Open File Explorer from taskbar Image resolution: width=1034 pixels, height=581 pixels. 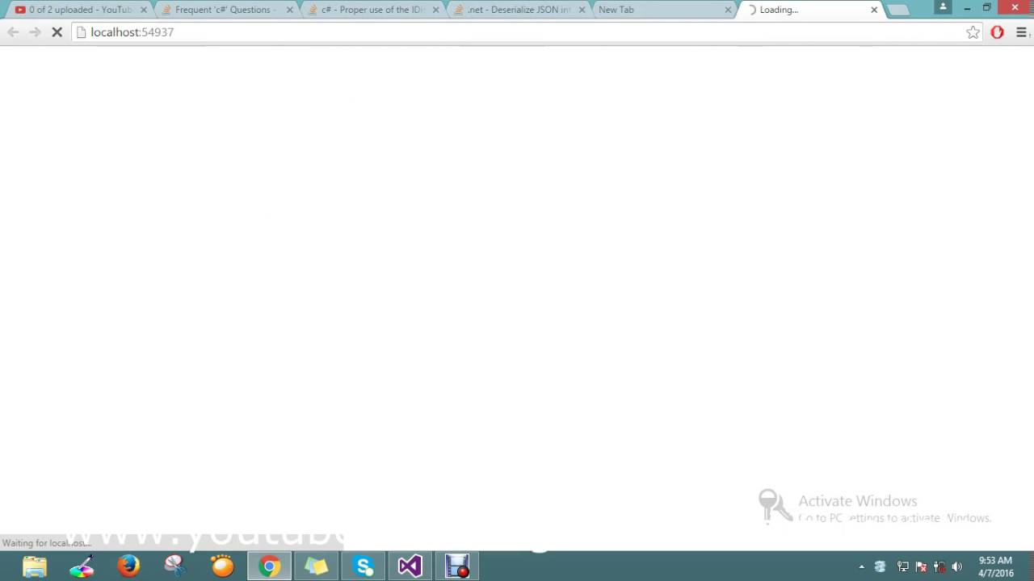click(x=35, y=566)
